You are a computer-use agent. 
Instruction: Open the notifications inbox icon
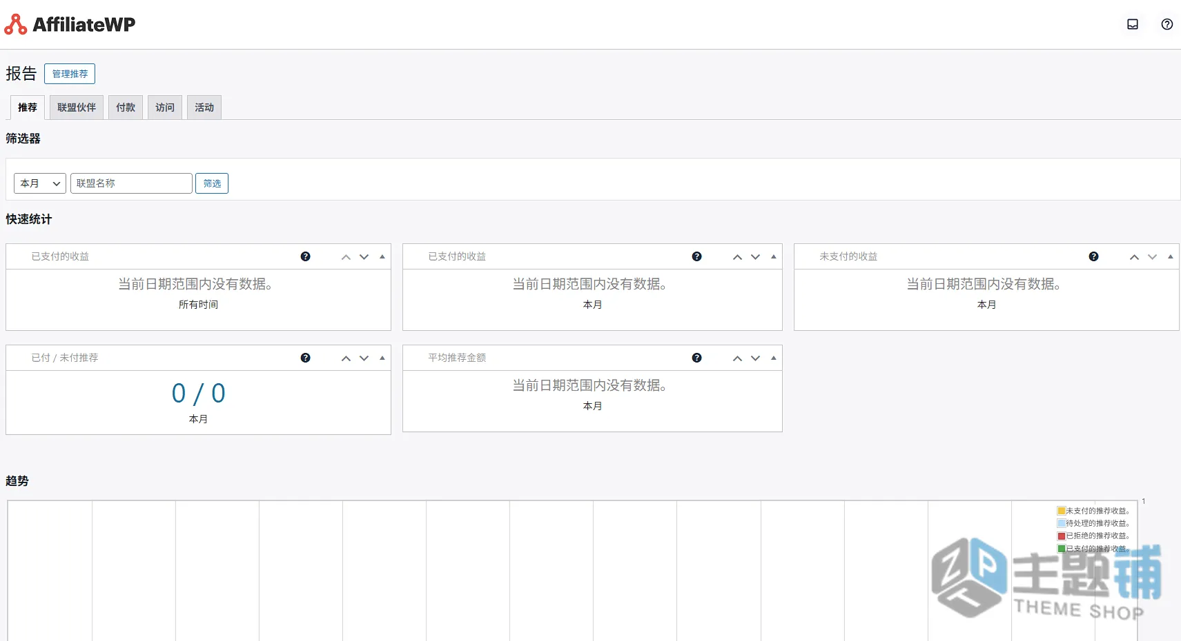click(x=1133, y=24)
